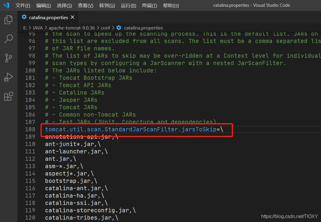Click the comment on line 98 about Context level
321x222 pixels.
tap(183, 56)
